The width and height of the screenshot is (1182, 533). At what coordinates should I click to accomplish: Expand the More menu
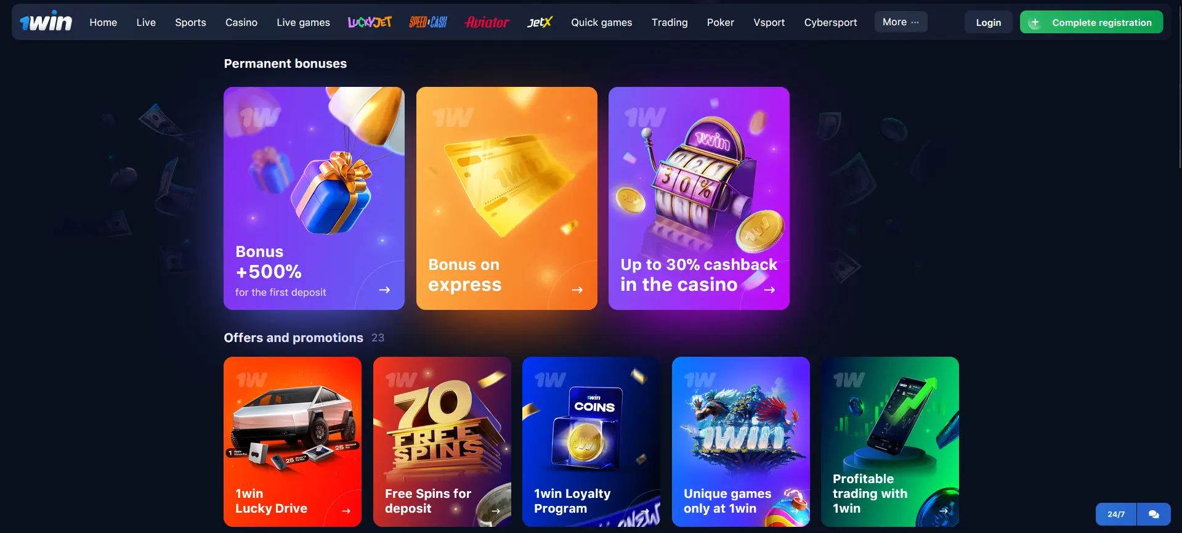[901, 22]
